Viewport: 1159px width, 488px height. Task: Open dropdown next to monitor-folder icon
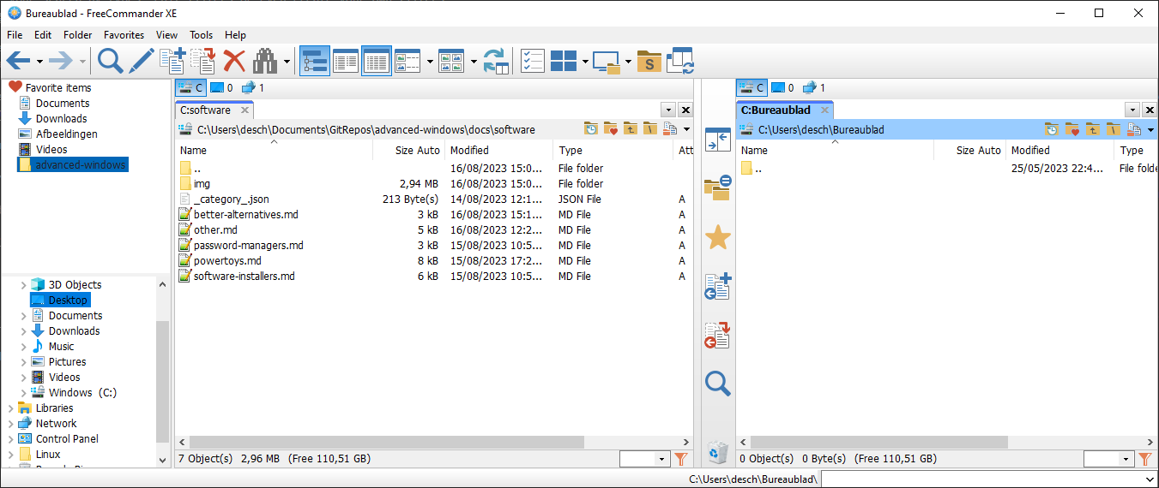(x=629, y=62)
